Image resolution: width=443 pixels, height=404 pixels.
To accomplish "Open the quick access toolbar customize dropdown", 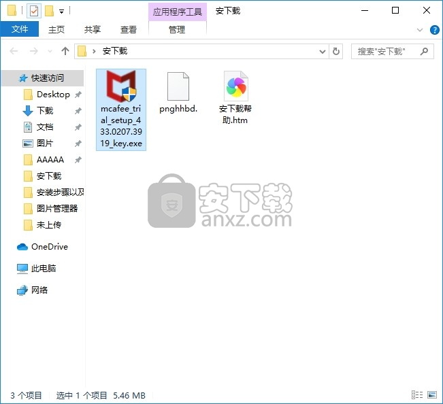I will [x=61, y=12].
